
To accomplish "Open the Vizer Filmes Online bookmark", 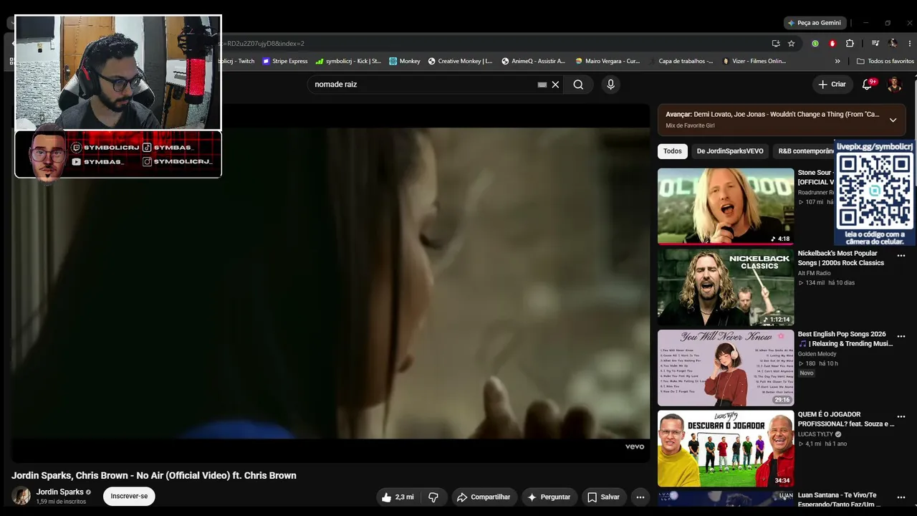I will 754,62.
